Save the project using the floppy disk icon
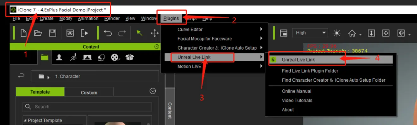417x125 pixels. 52,33
